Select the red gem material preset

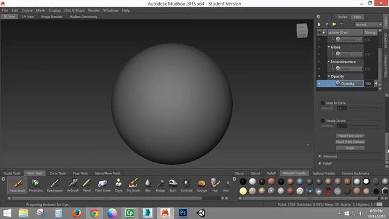328,191
